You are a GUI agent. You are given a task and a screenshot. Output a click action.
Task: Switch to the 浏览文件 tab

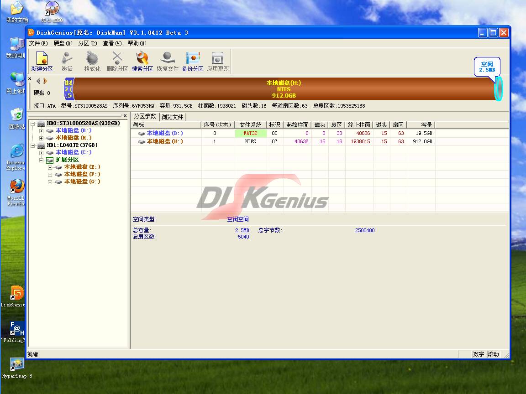pos(173,117)
